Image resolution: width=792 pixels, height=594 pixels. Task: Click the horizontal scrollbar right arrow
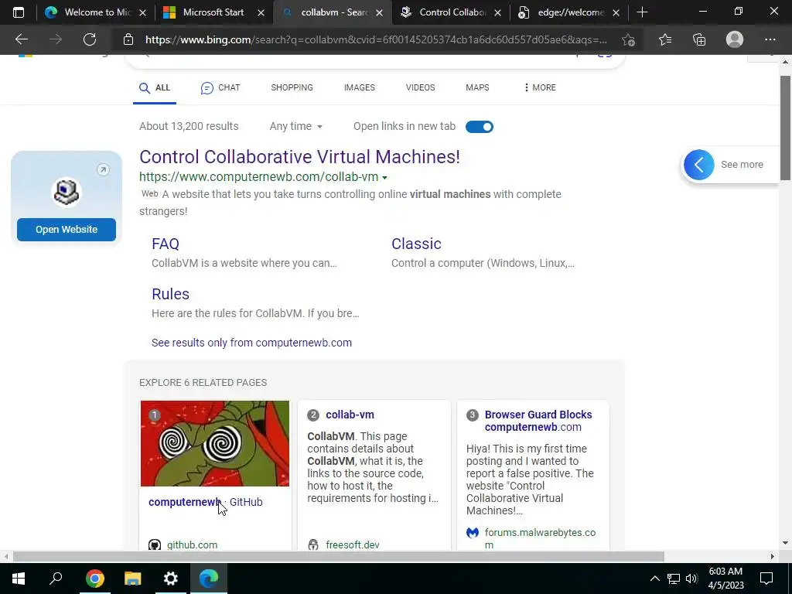click(x=772, y=556)
